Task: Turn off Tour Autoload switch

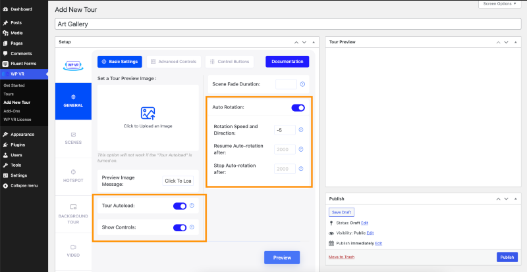Action: (x=179, y=206)
